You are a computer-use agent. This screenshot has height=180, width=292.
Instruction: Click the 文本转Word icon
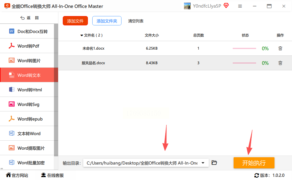[x=12, y=133]
